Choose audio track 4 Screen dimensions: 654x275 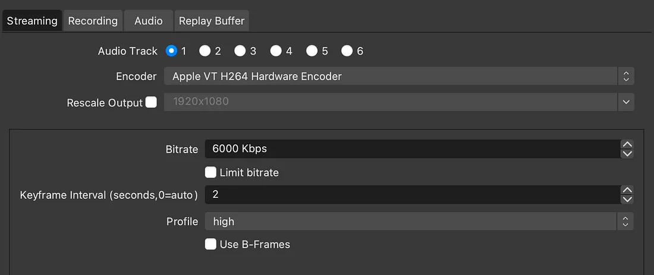coord(276,51)
